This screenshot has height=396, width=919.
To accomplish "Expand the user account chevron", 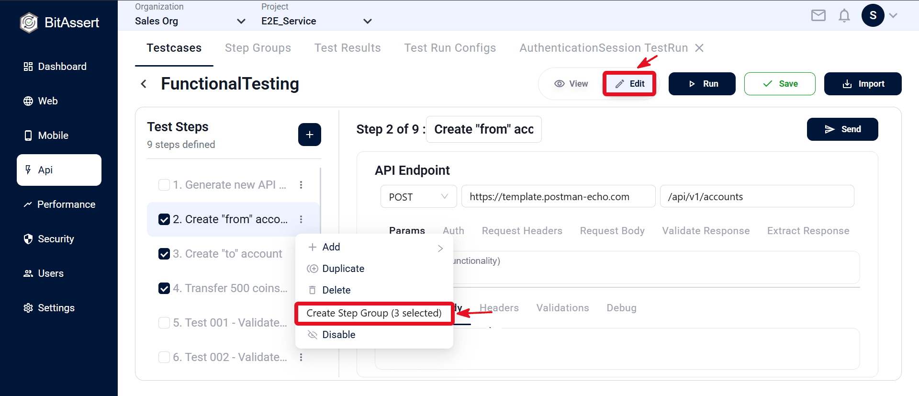I will 893,15.
